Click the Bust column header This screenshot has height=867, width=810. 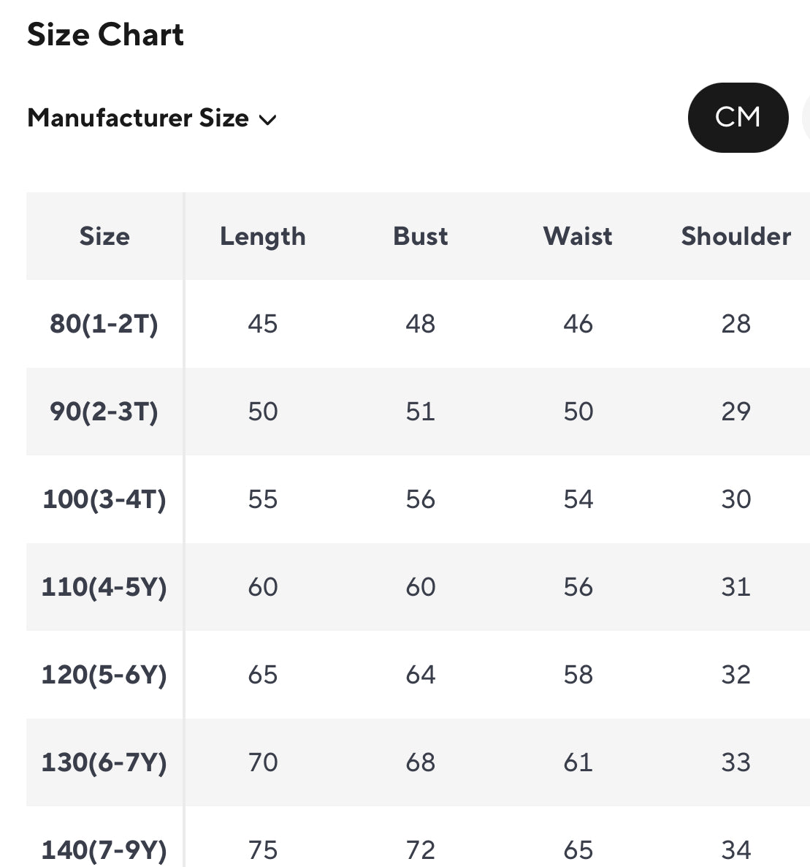[x=421, y=236]
